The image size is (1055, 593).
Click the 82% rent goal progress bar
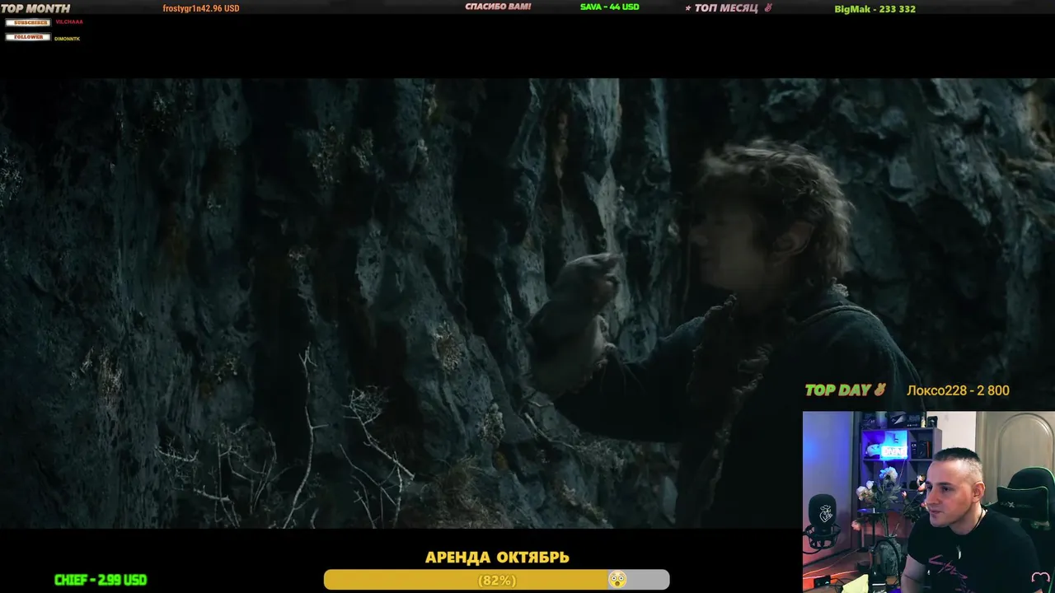(x=496, y=580)
